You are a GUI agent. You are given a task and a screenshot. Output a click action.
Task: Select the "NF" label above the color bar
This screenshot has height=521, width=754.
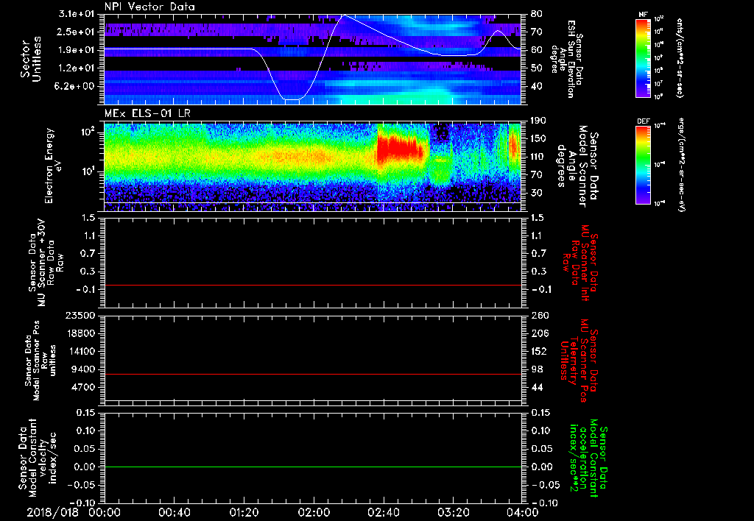point(644,15)
